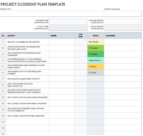Click the On Hold status cell
The width and height of the screenshot is (143, 136).
[x=96, y=72]
